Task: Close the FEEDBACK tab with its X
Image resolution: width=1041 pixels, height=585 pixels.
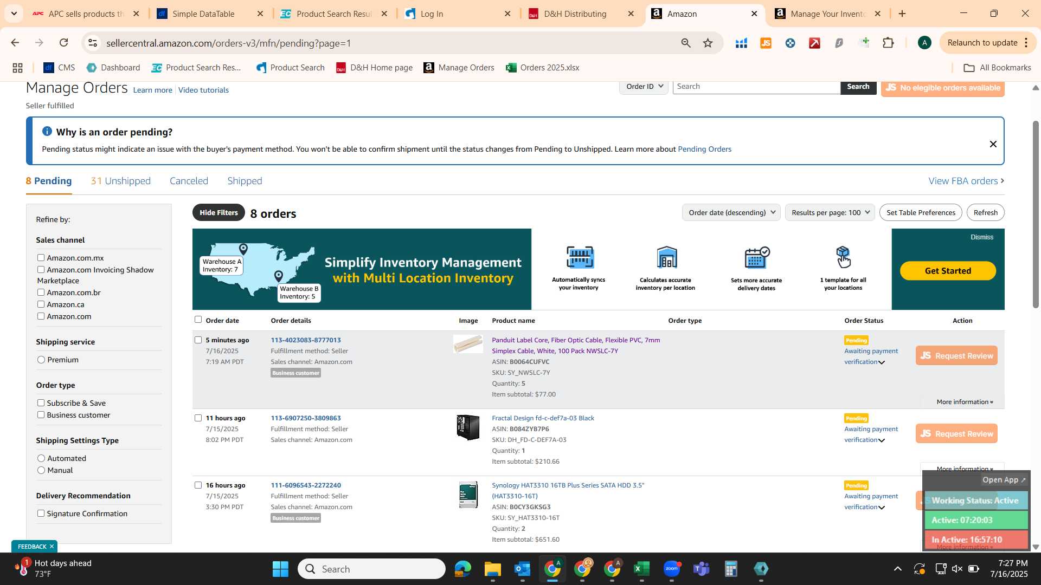Action: (52, 547)
